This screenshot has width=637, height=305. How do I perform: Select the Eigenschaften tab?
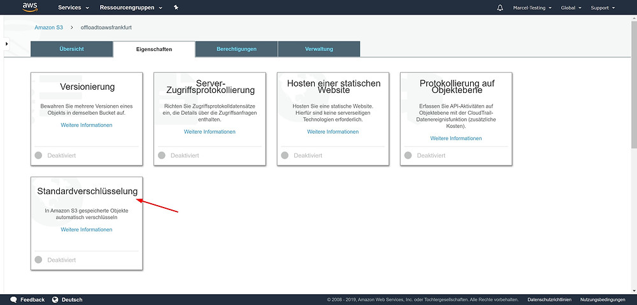pos(154,49)
